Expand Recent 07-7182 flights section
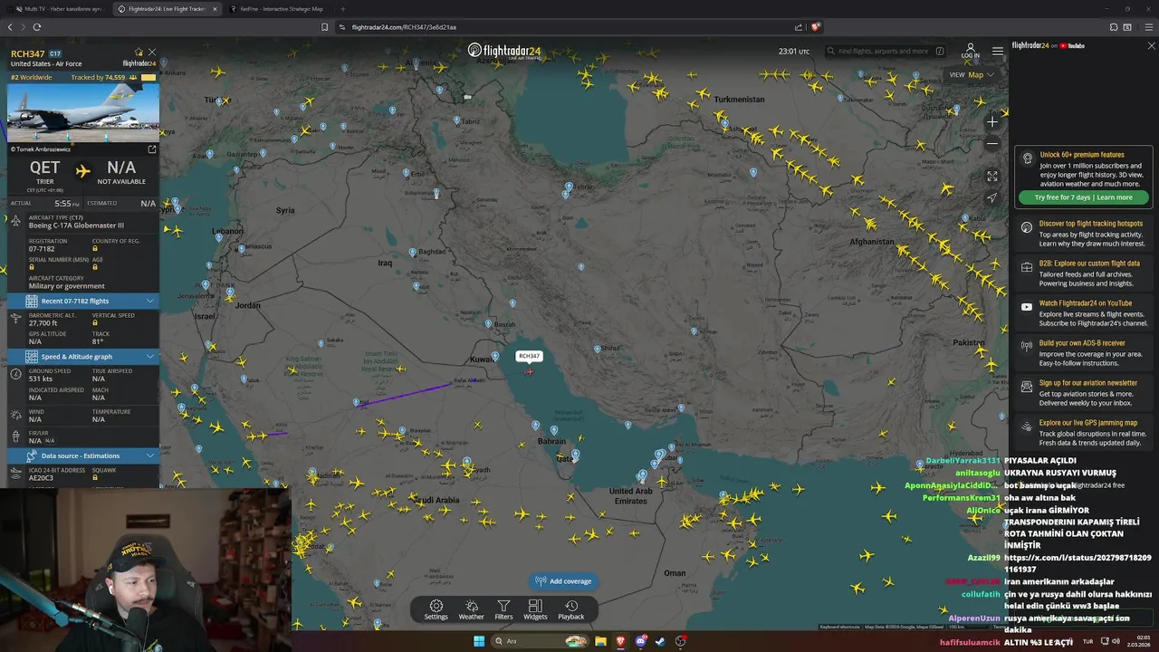1159x652 pixels. (83, 301)
